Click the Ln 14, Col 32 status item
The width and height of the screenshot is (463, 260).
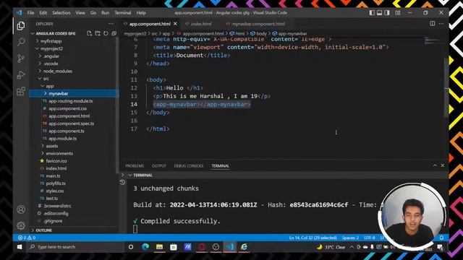[313, 238]
